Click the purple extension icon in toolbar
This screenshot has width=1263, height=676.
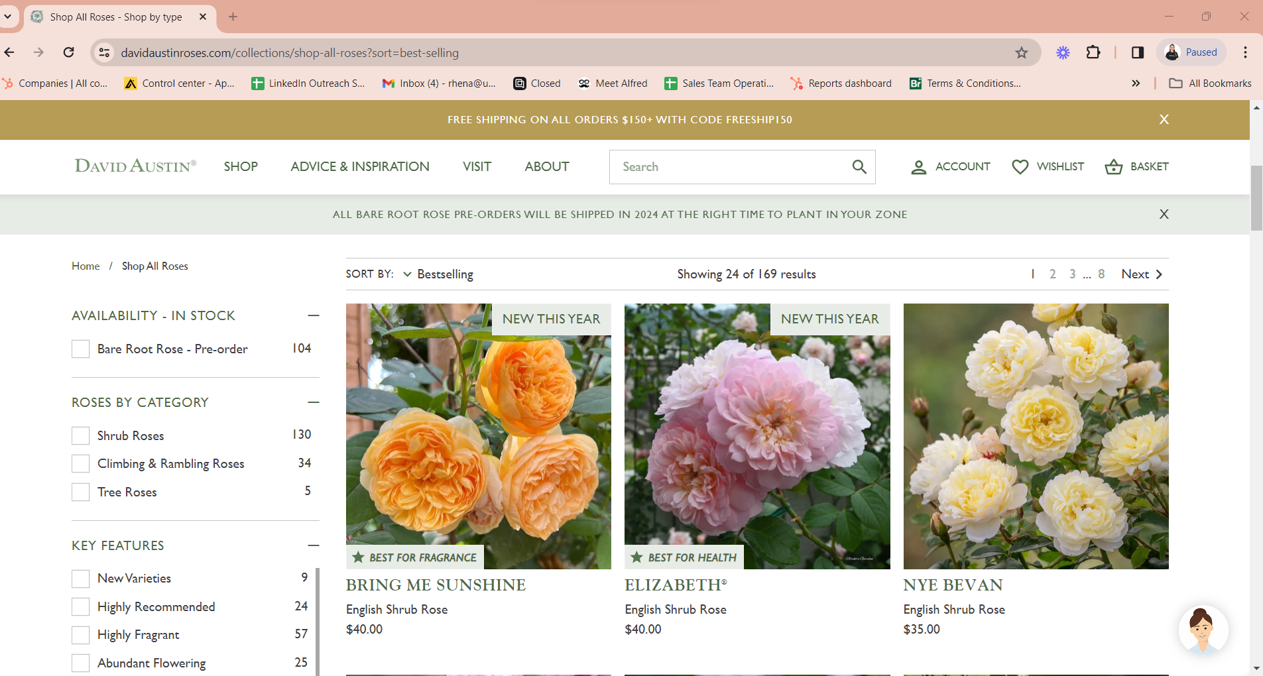pyautogui.click(x=1063, y=52)
